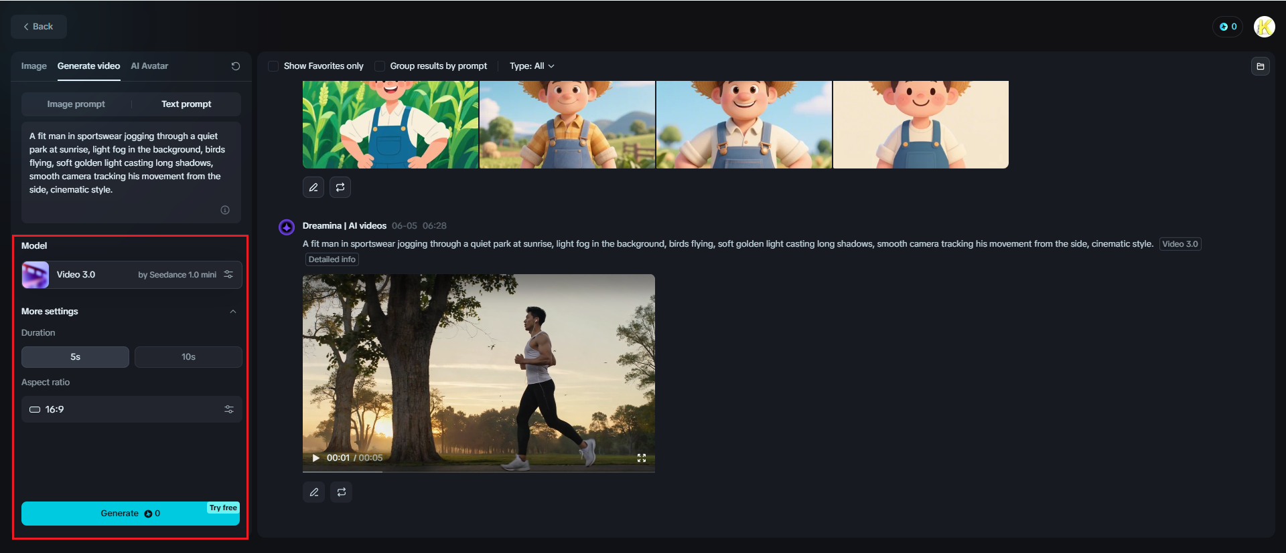1286x553 pixels.
Task: Choose the 5s duration option
Action: (75, 357)
